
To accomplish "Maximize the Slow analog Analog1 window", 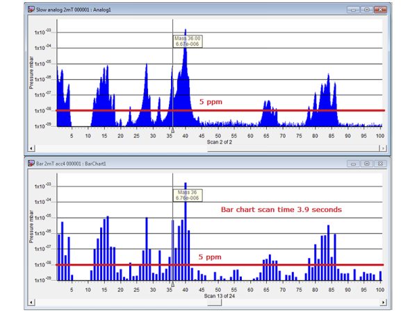I will pos(366,10).
